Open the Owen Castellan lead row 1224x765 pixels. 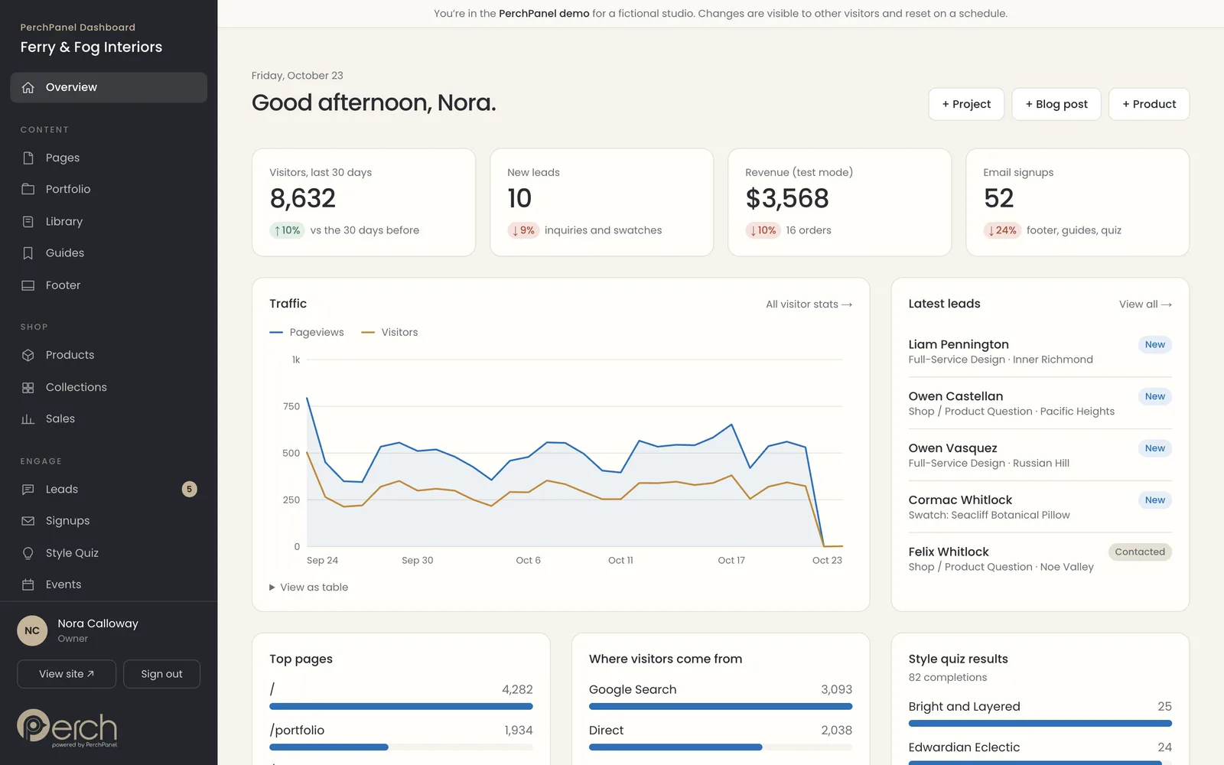(1040, 403)
